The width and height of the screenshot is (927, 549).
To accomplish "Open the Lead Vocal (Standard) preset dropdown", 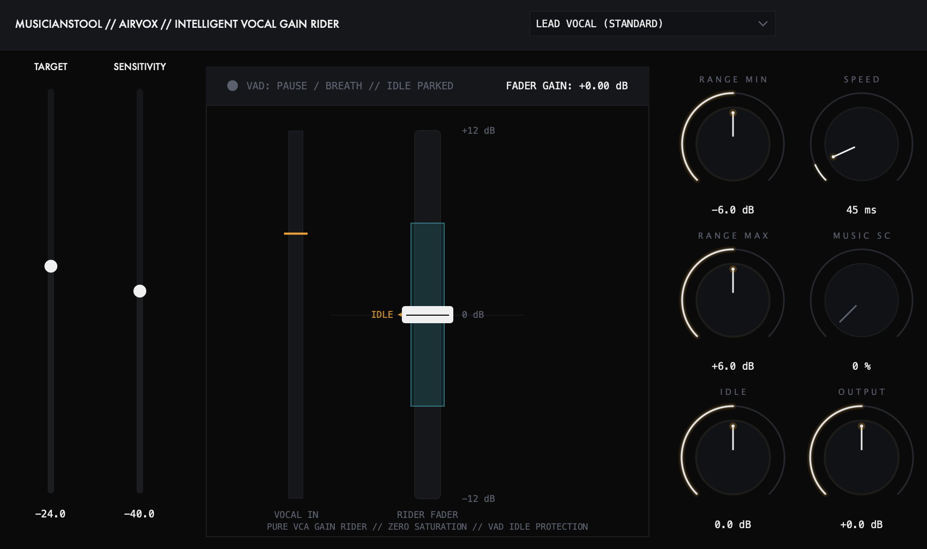I will coord(652,24).
